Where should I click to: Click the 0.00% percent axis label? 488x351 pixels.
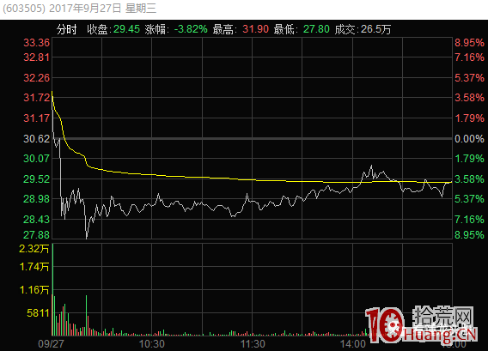click(x=469, y=139)
